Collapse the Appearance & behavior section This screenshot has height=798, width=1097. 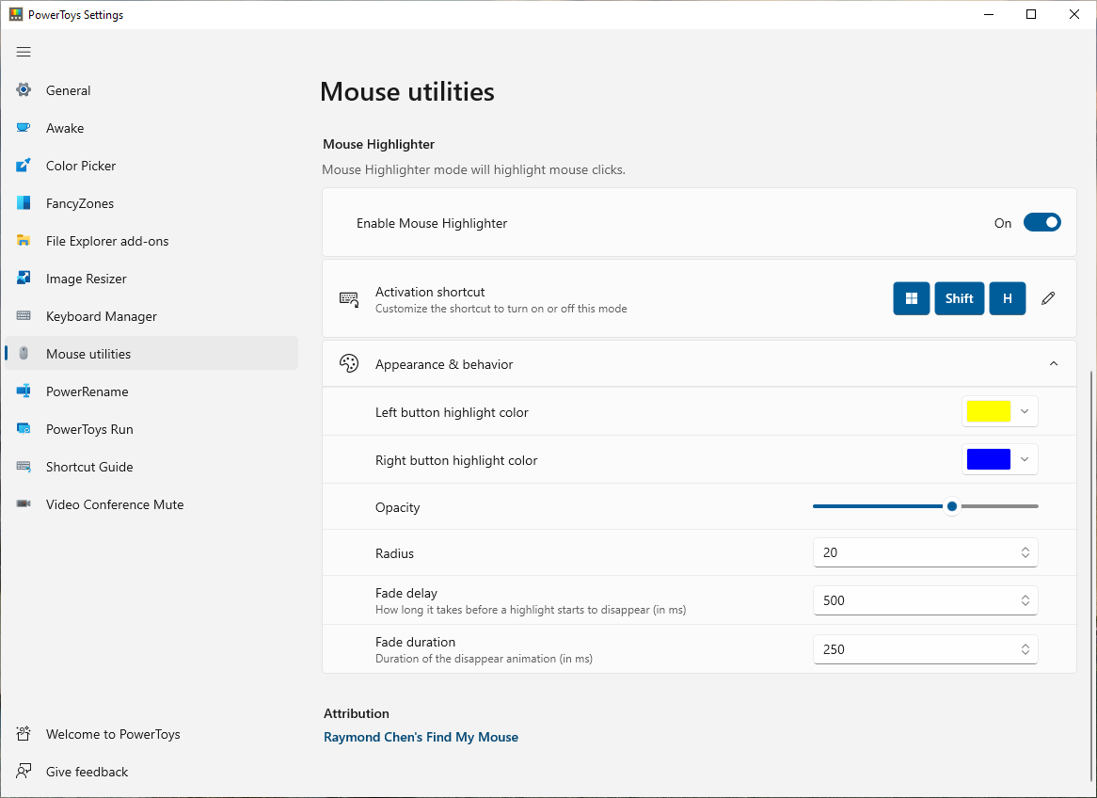1054,363
